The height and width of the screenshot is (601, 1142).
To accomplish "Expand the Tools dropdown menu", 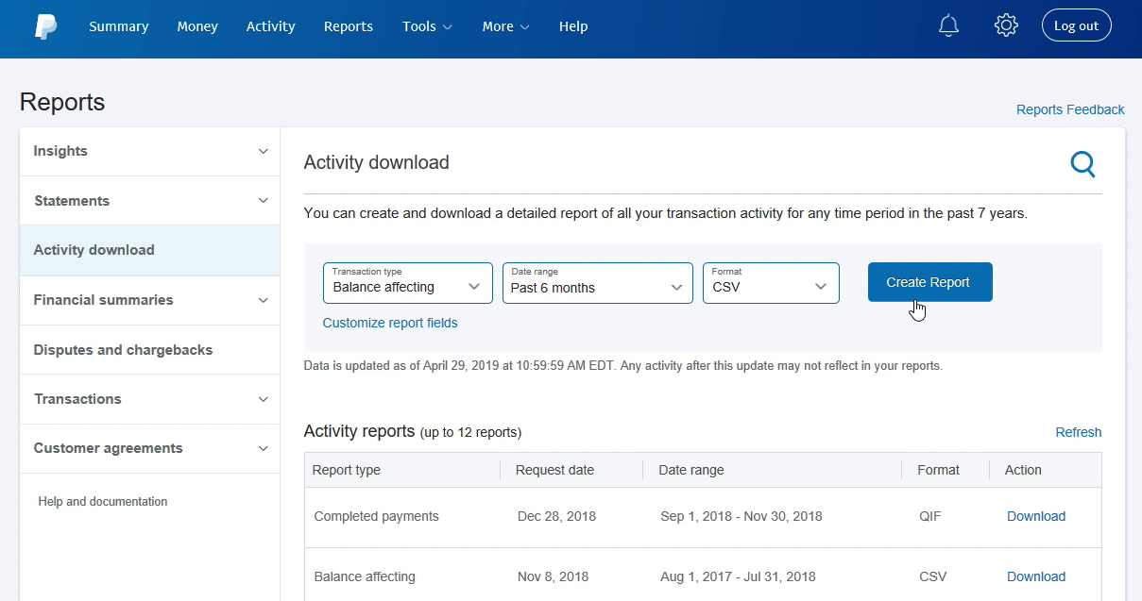I will [427, 26].
